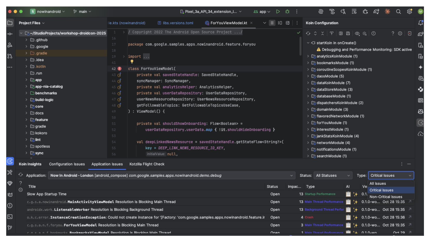433x242 pixels.
Task: Refresh the Koin Configuration tree
Action: coord(308,33)
